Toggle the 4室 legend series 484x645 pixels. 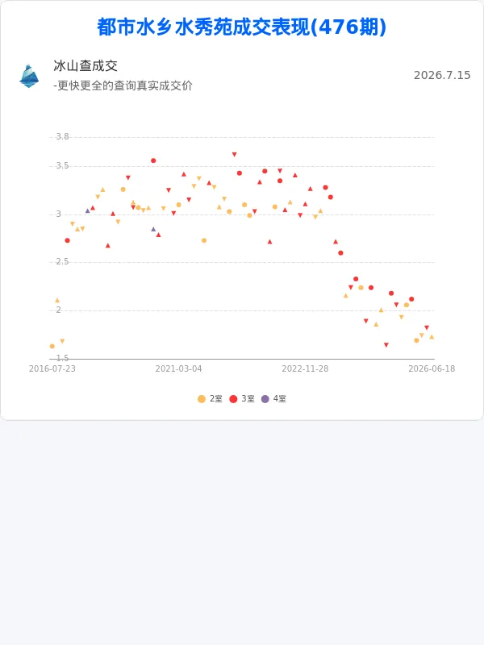[x=273, y=398]
